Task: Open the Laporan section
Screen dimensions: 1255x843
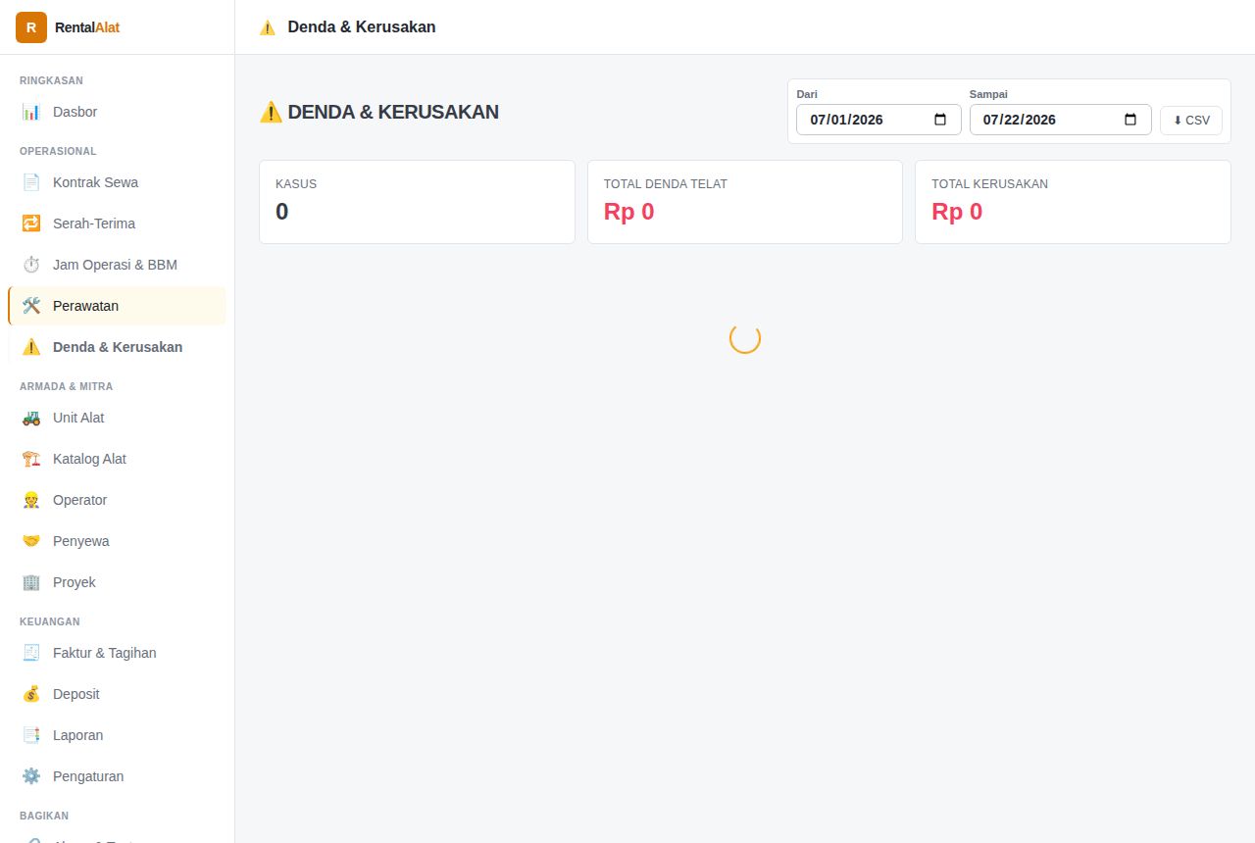Action: [118, 735]
